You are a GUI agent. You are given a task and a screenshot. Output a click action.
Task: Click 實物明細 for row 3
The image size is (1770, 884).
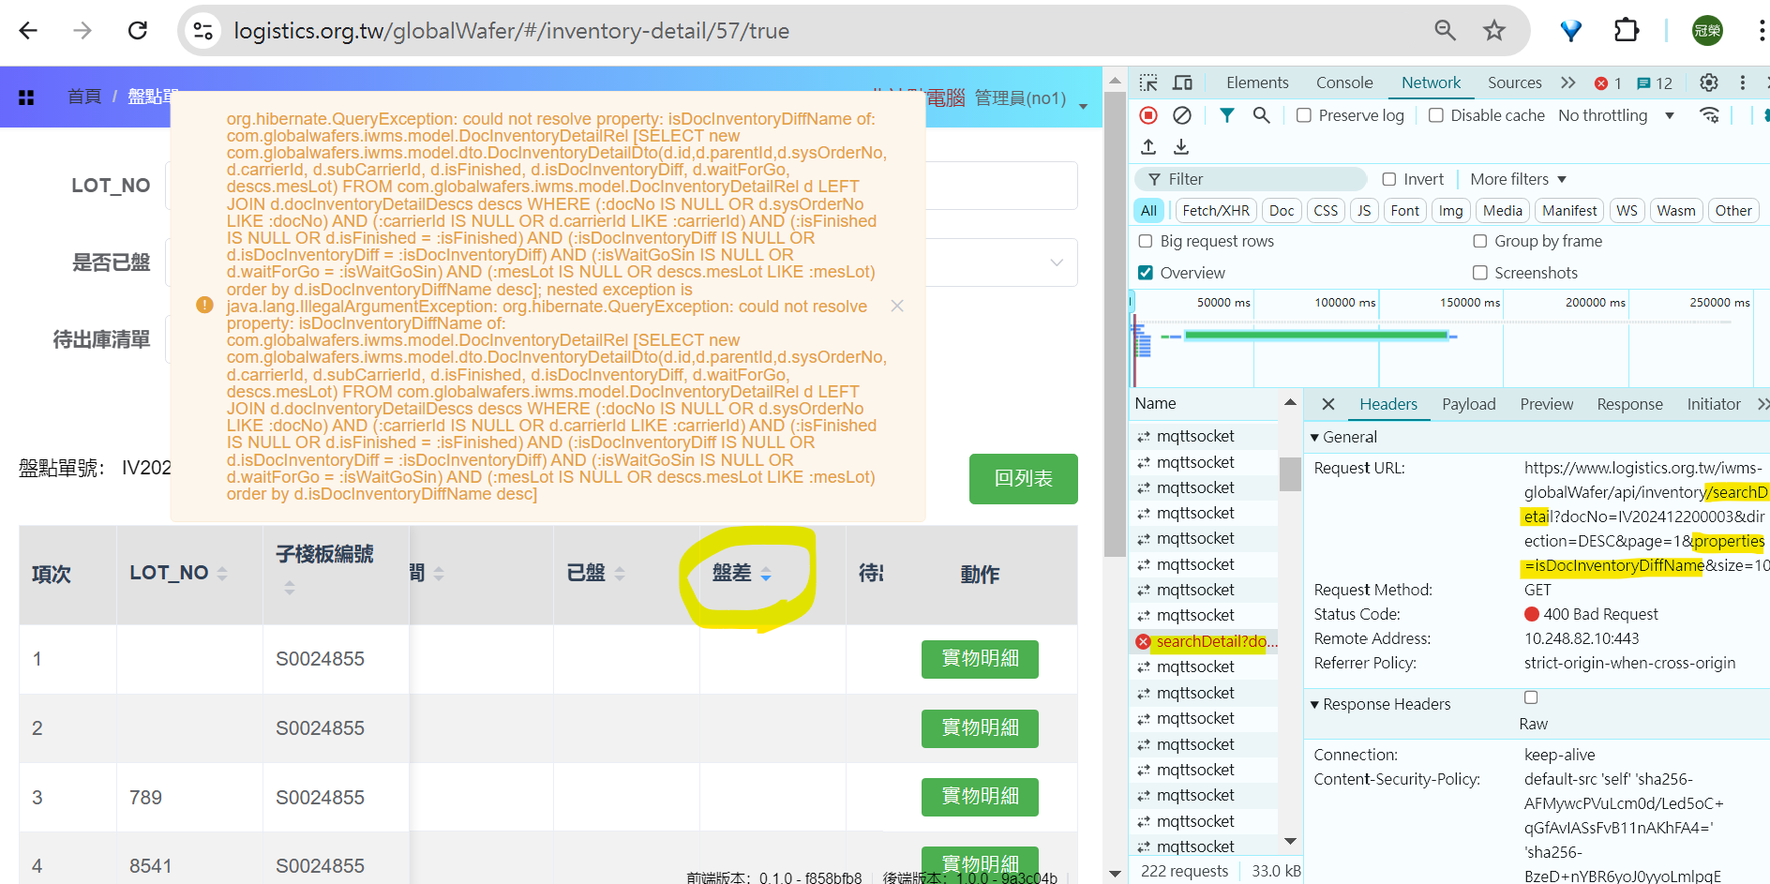(x=980, y=797)
